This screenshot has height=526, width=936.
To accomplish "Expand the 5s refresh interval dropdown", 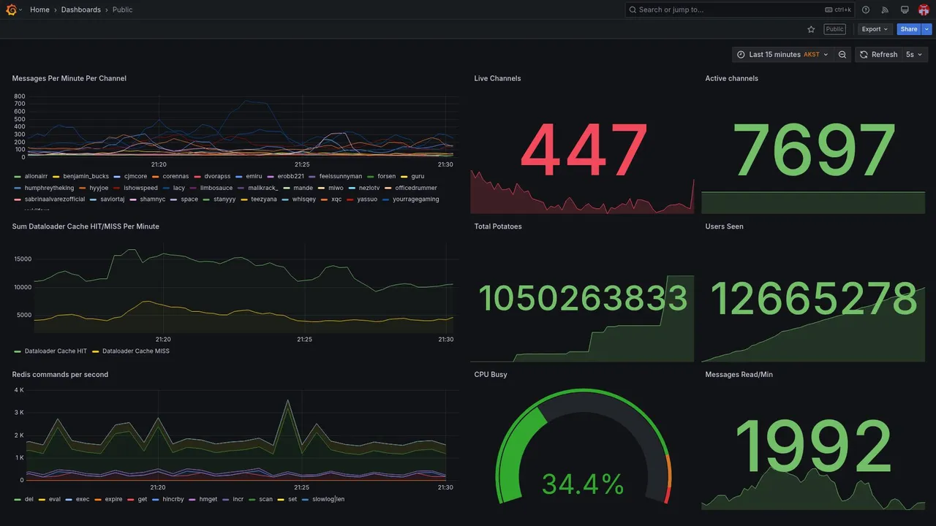I will pos(914,55).
